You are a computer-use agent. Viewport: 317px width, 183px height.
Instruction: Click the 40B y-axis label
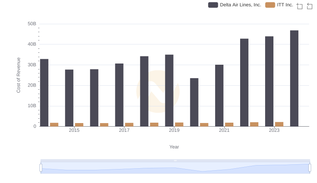pos(32,44)
